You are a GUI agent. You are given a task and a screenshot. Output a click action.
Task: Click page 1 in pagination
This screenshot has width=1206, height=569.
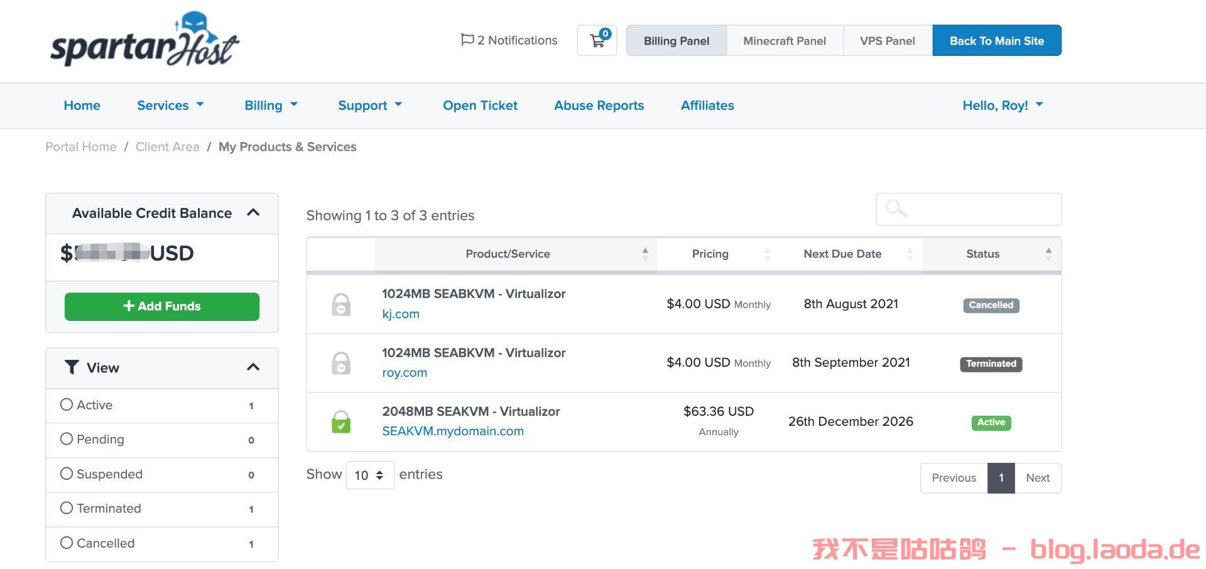[1001, 478]
